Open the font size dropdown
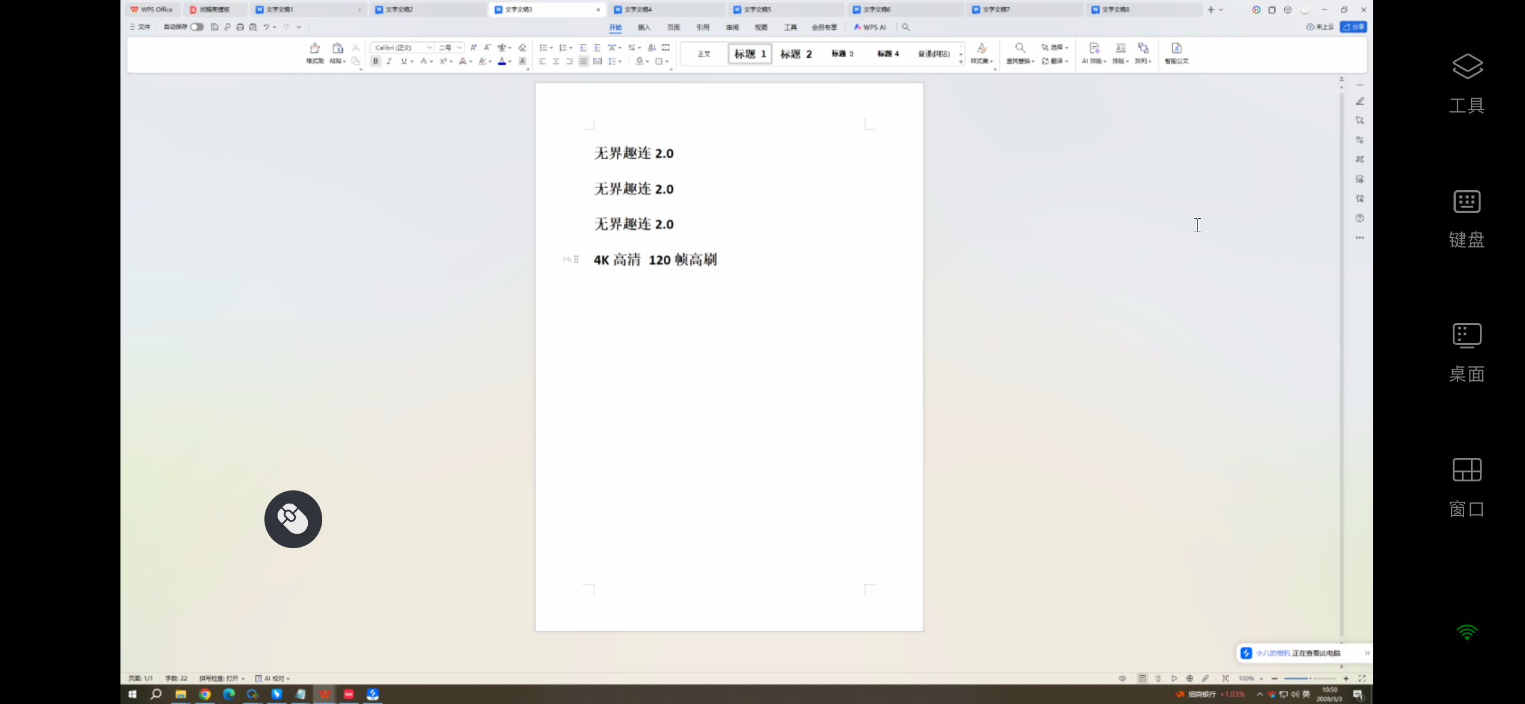The image size is (1525, 704). tap(459, 48)
